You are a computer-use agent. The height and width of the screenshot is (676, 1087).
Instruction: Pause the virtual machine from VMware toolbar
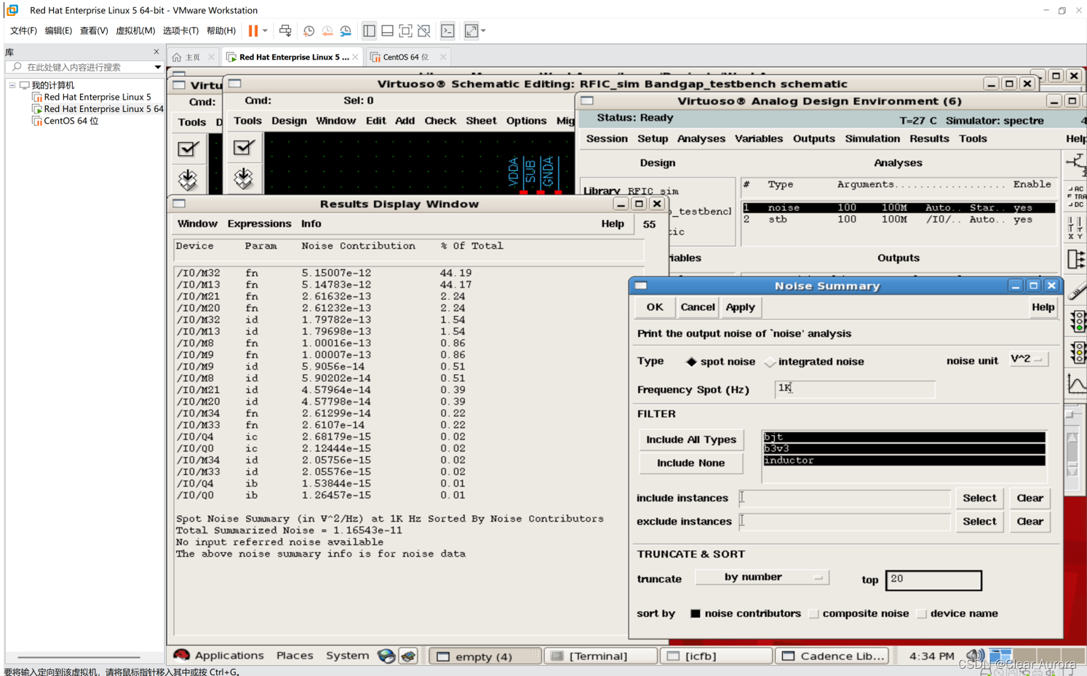pyautogui.click(x=253, y=31)
